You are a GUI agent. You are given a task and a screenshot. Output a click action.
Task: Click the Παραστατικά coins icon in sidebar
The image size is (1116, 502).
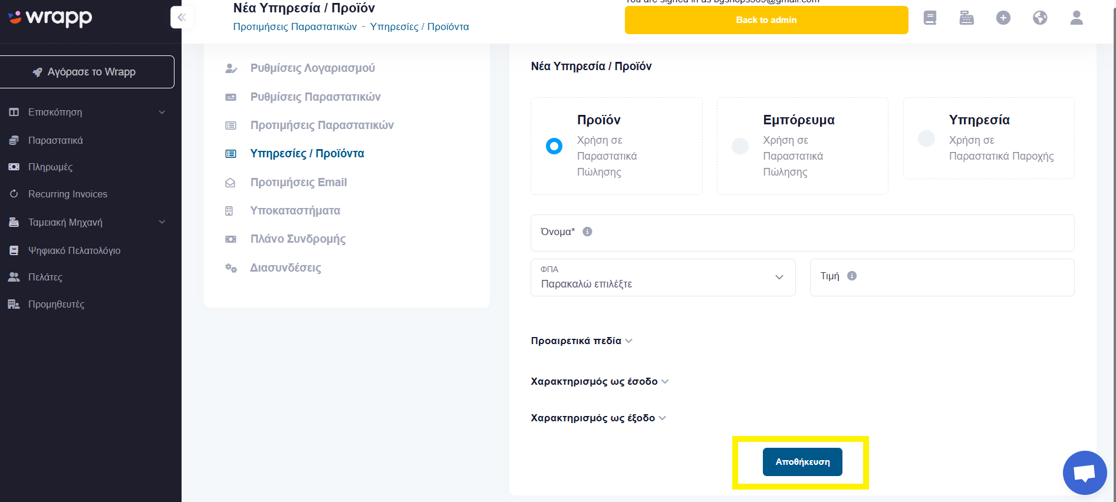(x=14, y=140)
